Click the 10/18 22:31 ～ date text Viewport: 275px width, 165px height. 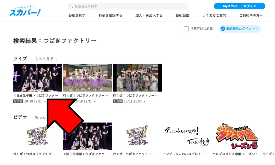[85, 101]
